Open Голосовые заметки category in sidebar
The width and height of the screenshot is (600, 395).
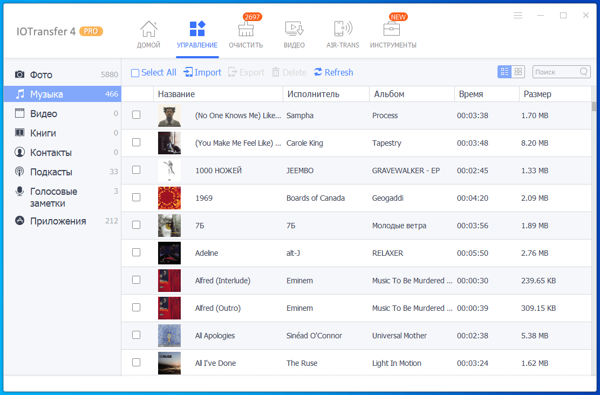tap(63, 197)
